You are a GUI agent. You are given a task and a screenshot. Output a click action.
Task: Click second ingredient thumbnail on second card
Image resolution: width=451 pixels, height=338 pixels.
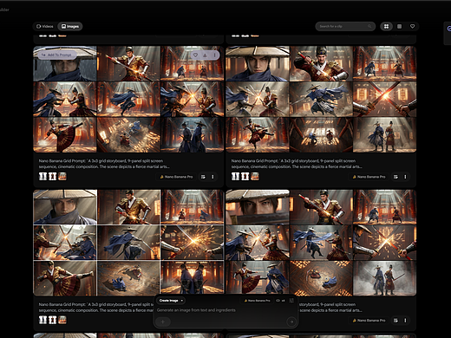pyautogui.click(x=245, y=176)
